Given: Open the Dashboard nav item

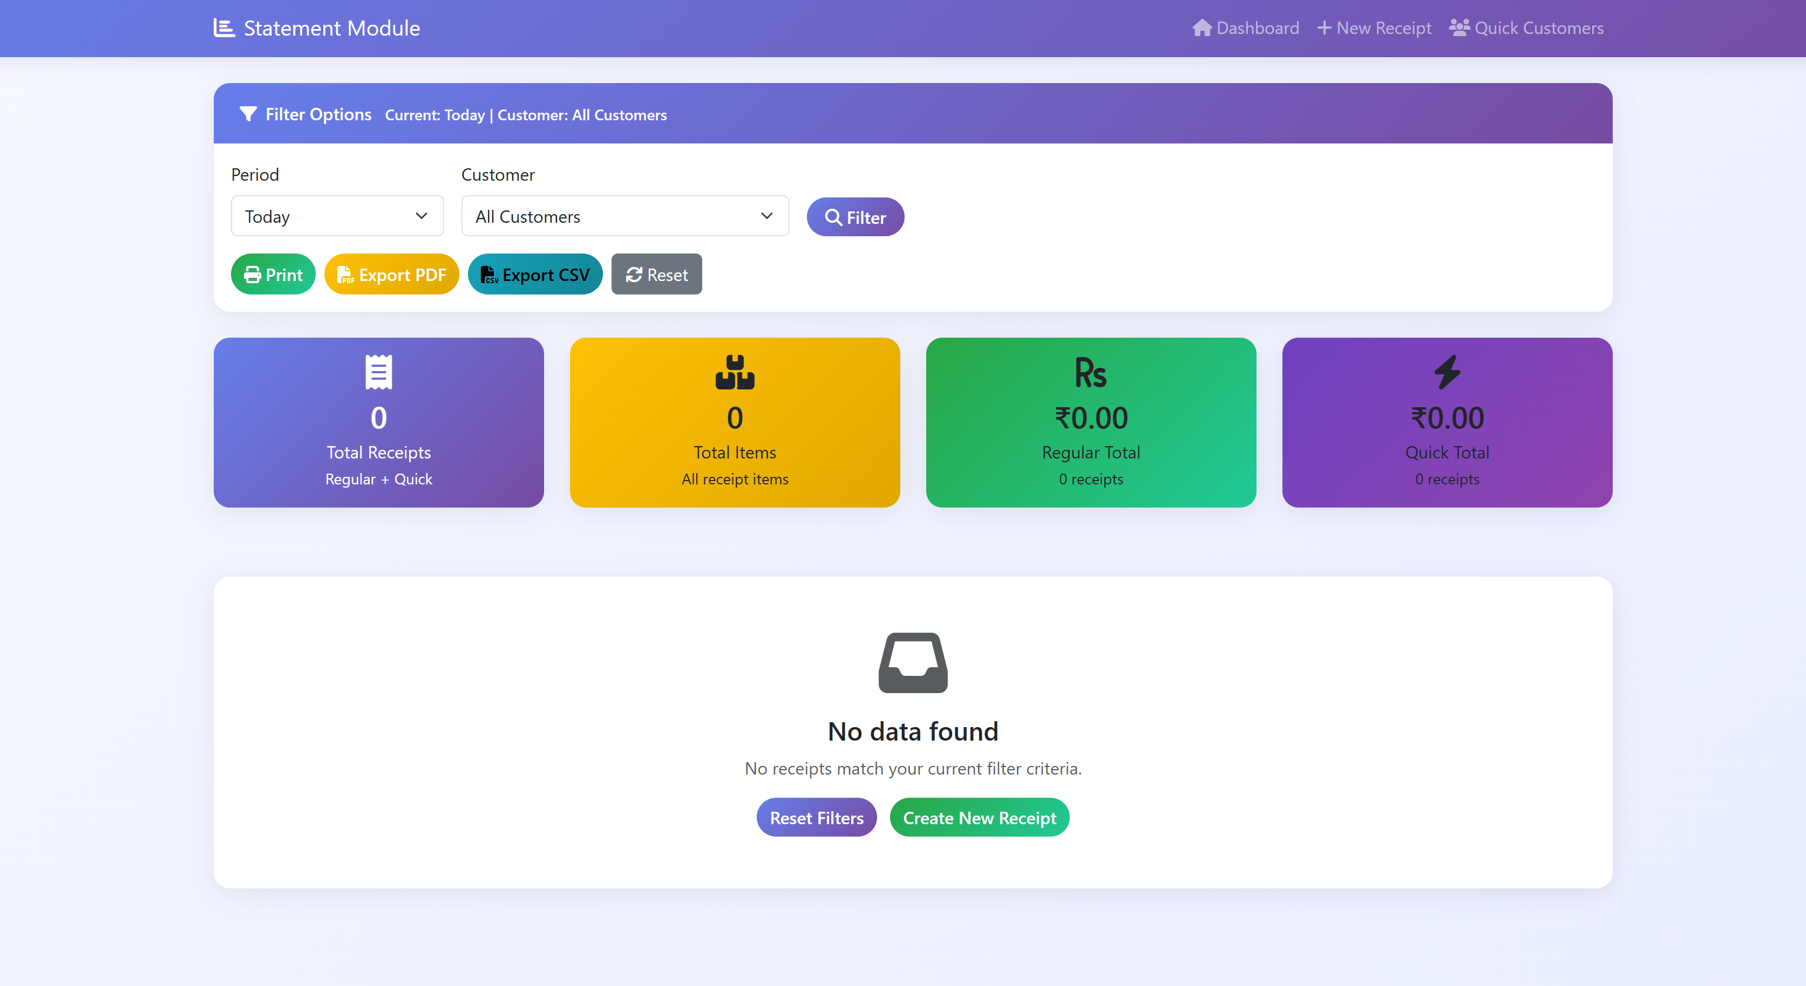Looking at the screenshot, I should tap(1246, 28).
